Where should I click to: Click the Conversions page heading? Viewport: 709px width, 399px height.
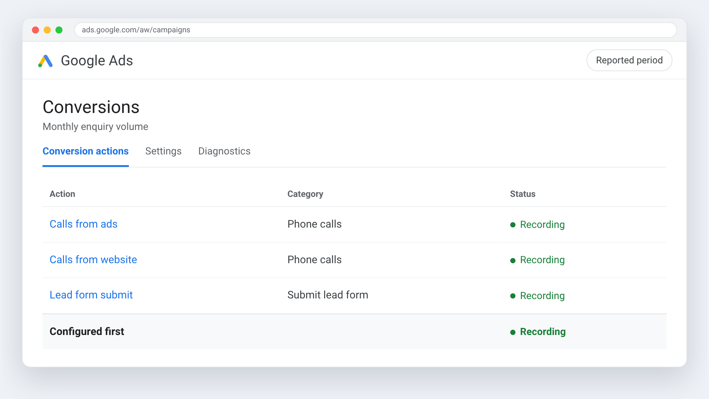[x=91, y=107]
